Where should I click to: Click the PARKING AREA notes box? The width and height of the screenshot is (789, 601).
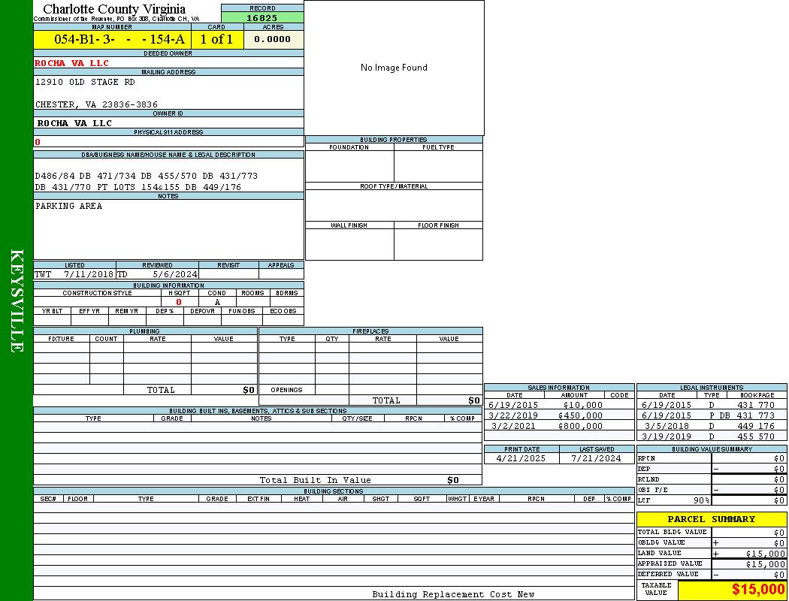click(x=168, y=229)
